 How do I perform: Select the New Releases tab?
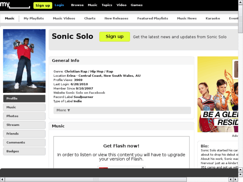coord(116,18)
